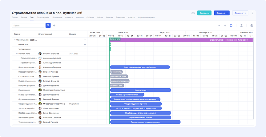Viewport: 266px width, 137px height.
Task: Zoom in the Gantt chart with plus
Action: [225, 26]
